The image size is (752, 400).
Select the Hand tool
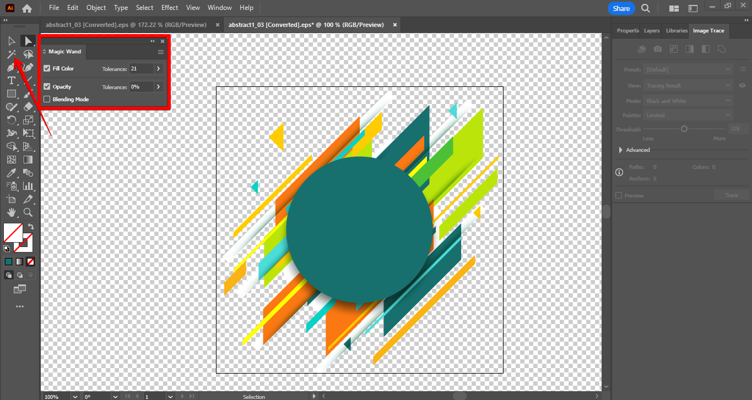click(x=11, y=212)
